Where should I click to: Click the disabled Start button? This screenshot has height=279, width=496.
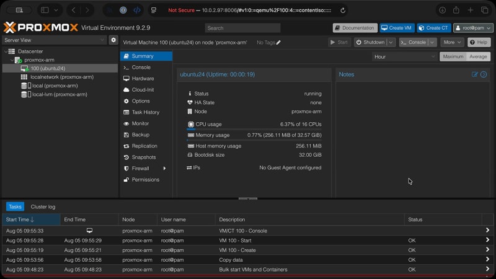click(339, 42)
